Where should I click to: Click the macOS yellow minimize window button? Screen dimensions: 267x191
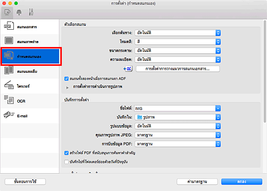click(10, 3)
